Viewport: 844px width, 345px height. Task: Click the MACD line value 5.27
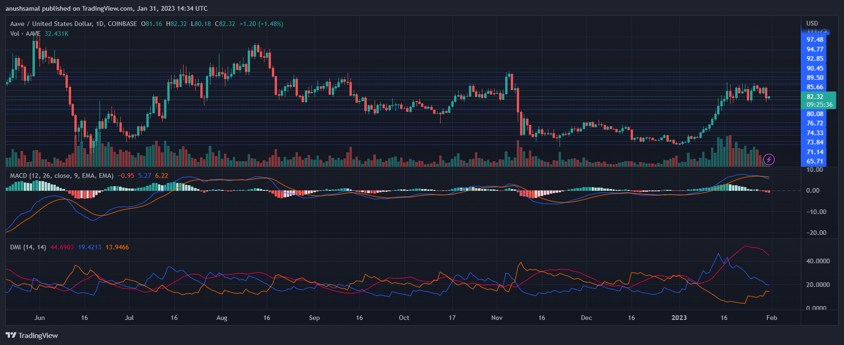(145, 176)
